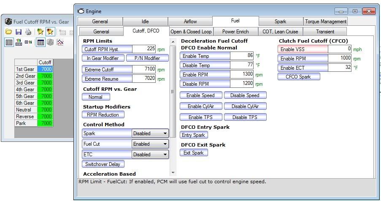Select the first grid table view icon

[x=9, y=42]
